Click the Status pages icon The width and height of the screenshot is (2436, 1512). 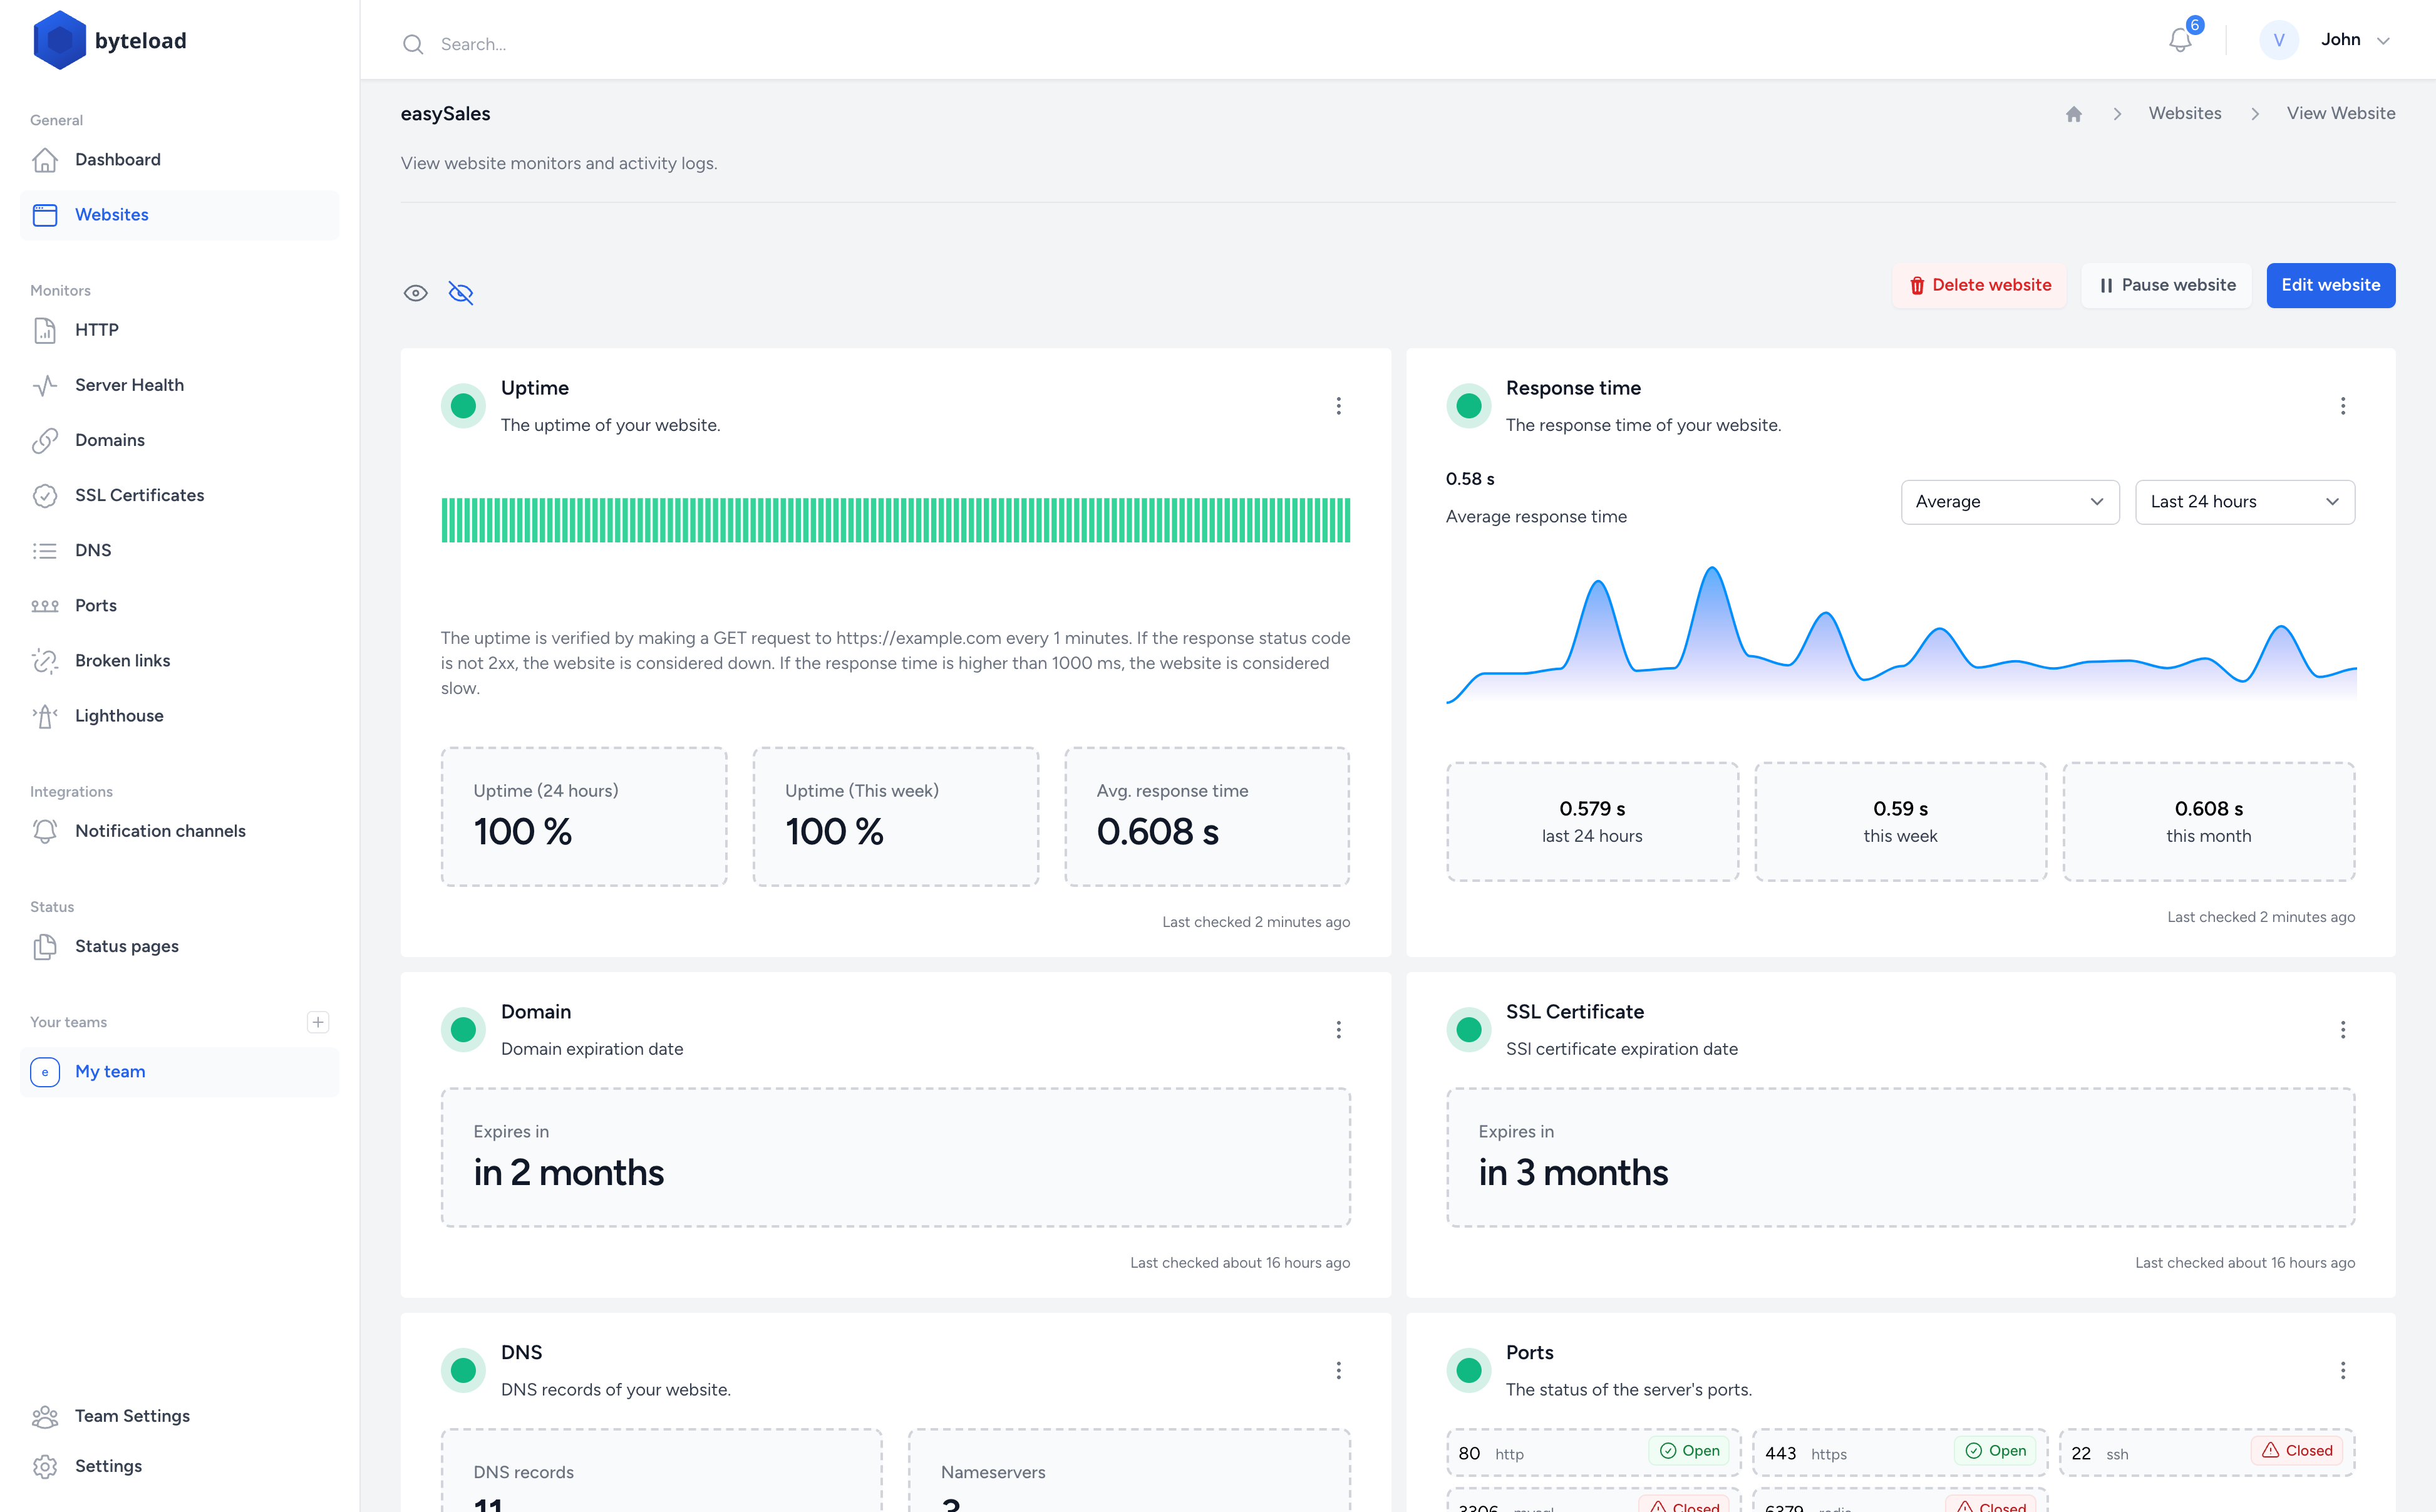(45, 946)
